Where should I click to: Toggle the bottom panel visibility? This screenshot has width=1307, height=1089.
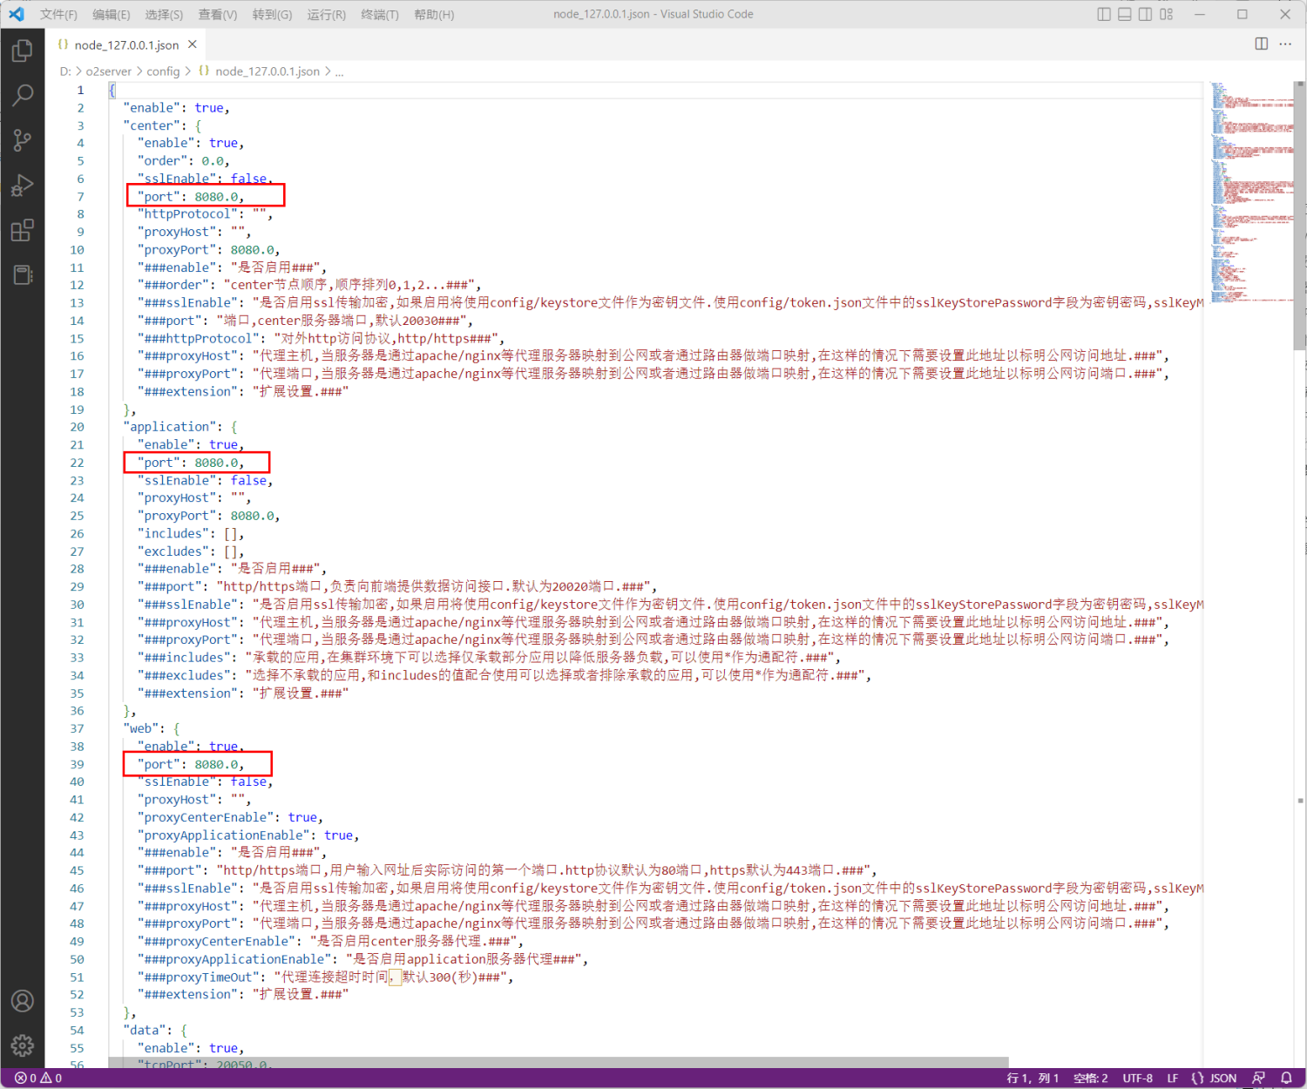click(x=1125, y=14)
